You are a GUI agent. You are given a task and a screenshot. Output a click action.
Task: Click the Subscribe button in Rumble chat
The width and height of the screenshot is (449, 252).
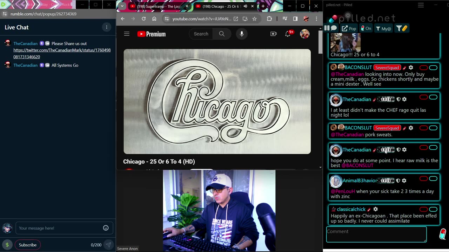point(28,245)
